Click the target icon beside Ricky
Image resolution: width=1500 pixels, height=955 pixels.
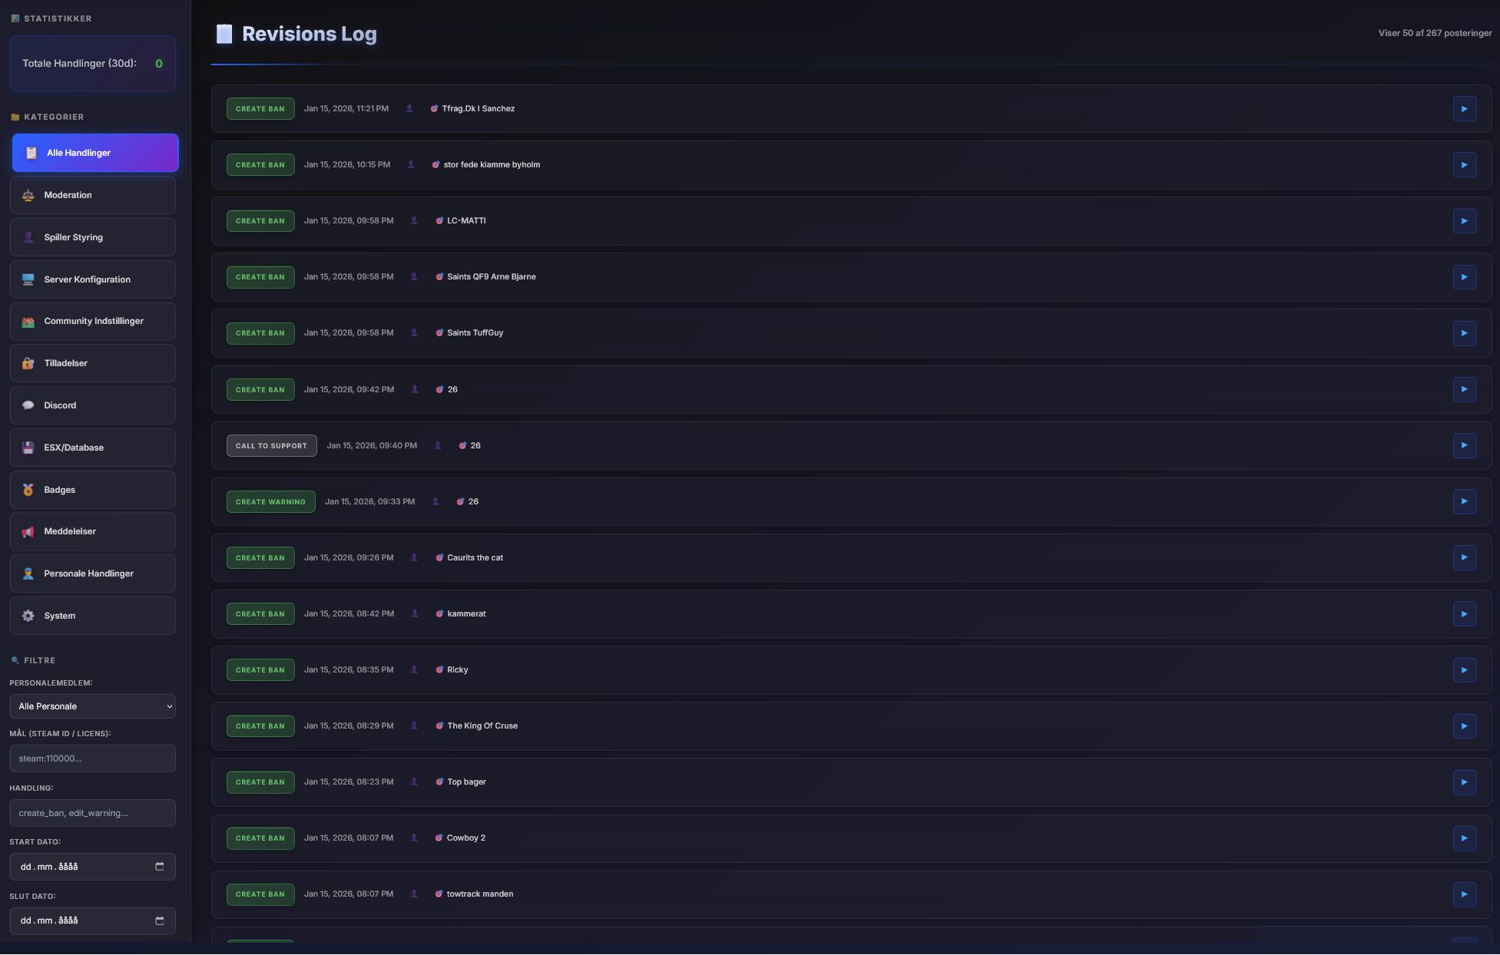(439, 670)
